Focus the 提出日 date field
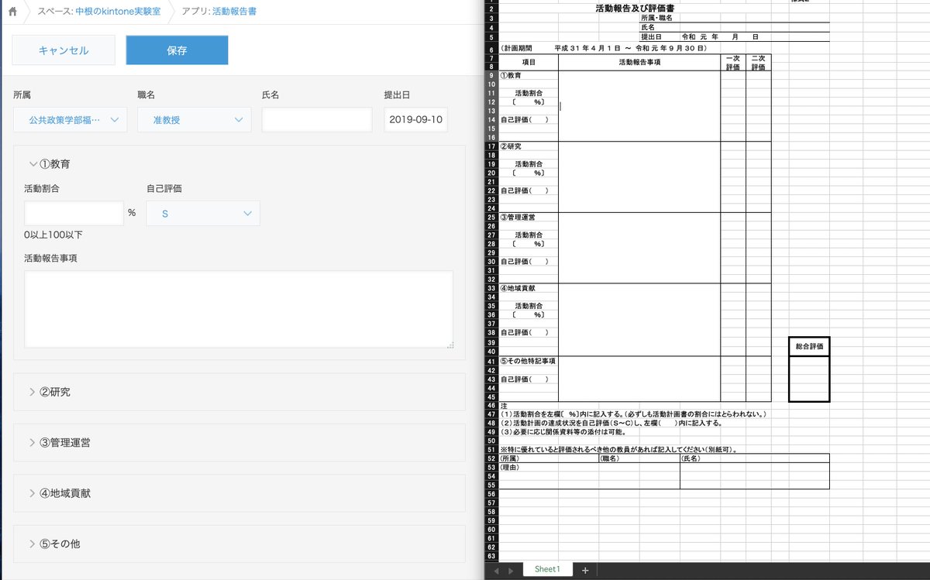 tap(415, 120)
